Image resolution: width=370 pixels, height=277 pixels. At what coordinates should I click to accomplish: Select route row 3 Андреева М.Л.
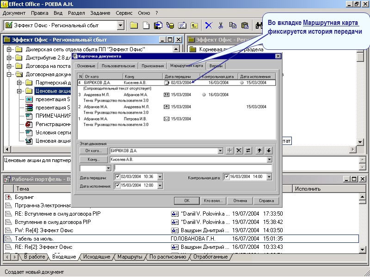pos(177,95)
